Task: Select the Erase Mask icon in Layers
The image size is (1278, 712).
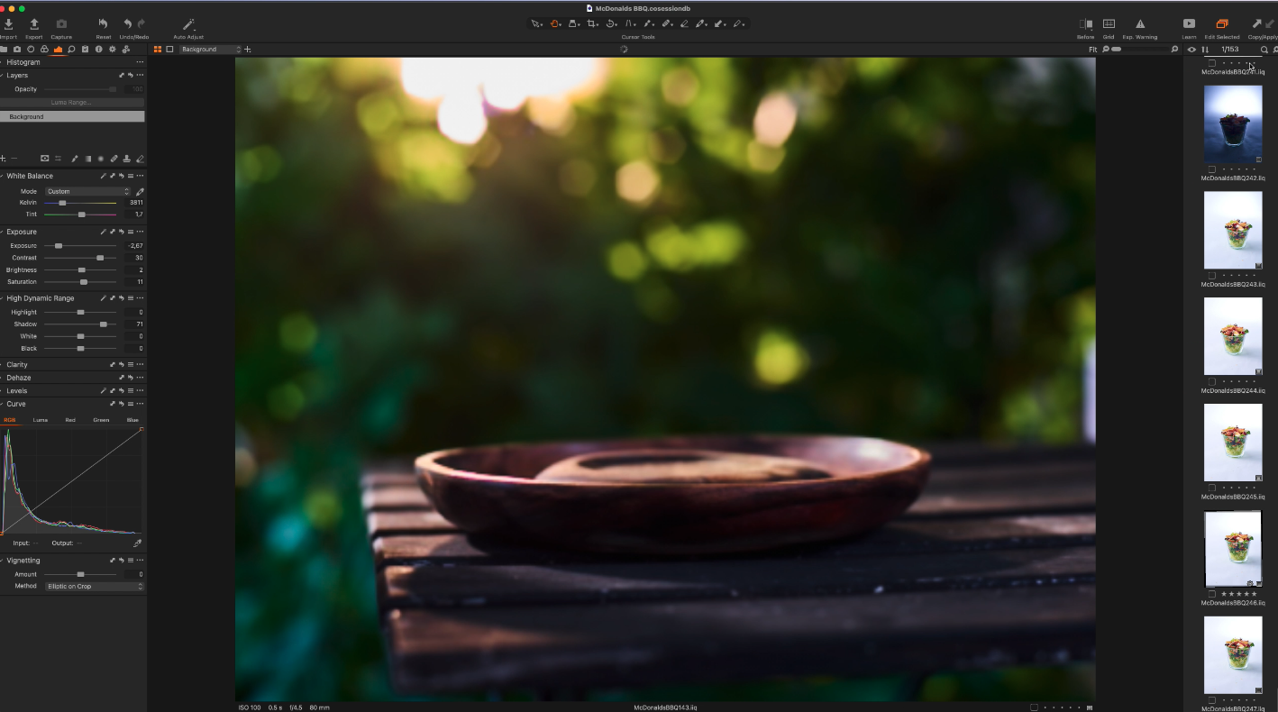Action: pyautogui.click(x=140, y=159)
